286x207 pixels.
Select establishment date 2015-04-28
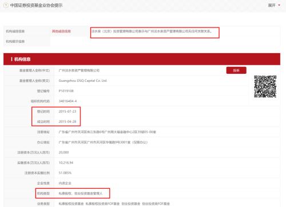(x=67, y=122)
